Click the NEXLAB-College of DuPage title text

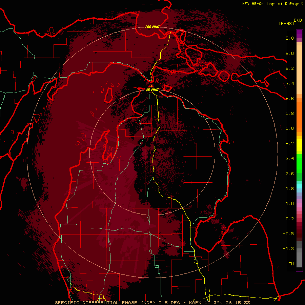(271, 4)
